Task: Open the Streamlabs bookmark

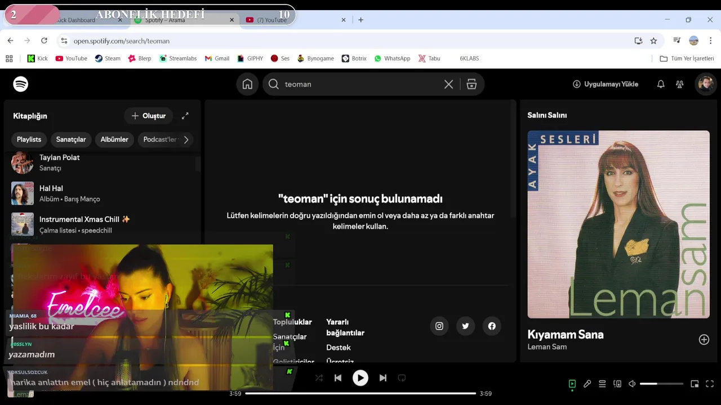Action: [178, 58]
